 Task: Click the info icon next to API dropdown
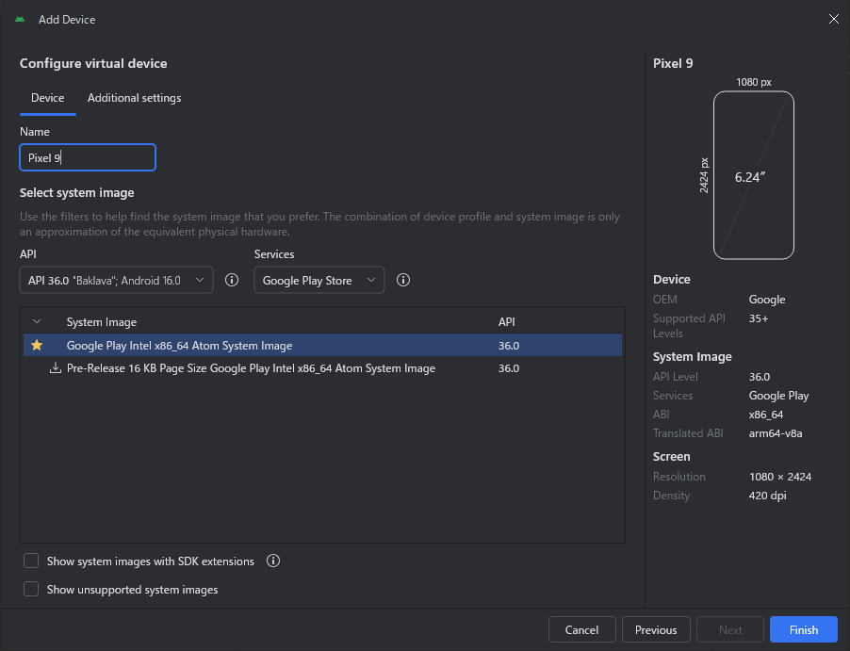click(x=232, y=280)
